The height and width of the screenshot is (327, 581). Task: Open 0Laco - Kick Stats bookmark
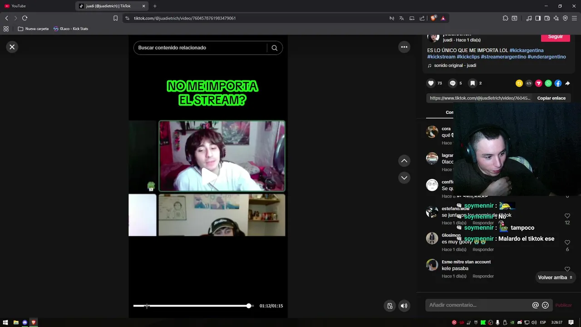pos(71,29)
